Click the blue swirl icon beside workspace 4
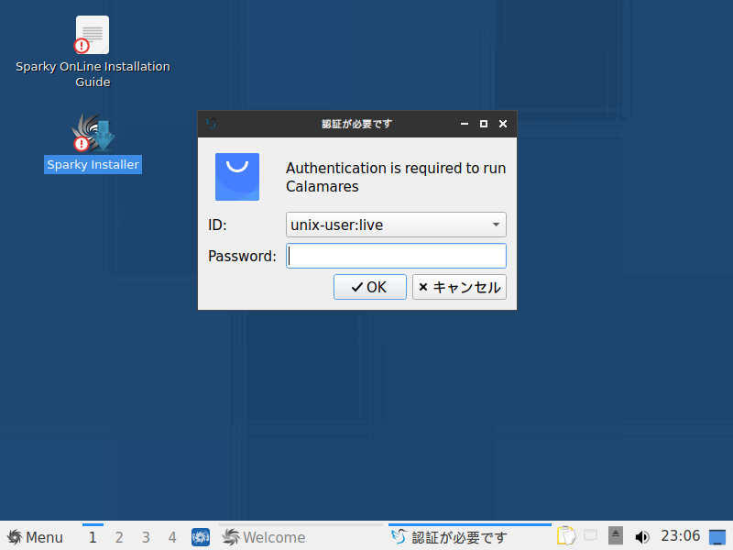Image resolution: width=733 pixels, height=550 pixels. coord(201,537)
